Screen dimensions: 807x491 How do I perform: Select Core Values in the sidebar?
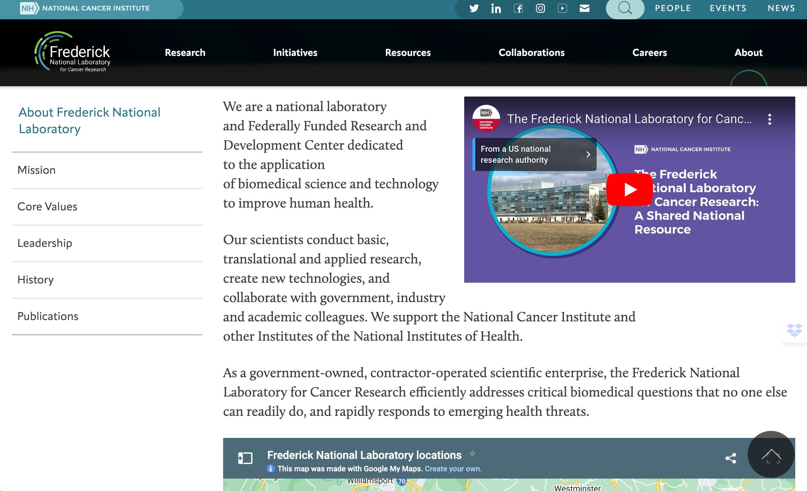coord(107,207)
